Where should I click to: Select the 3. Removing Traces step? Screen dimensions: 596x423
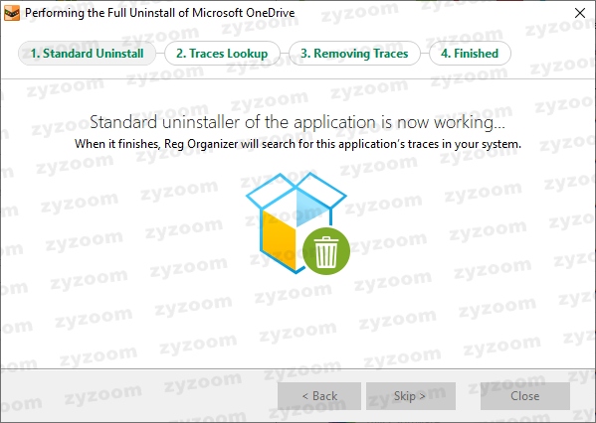[354, 54]
